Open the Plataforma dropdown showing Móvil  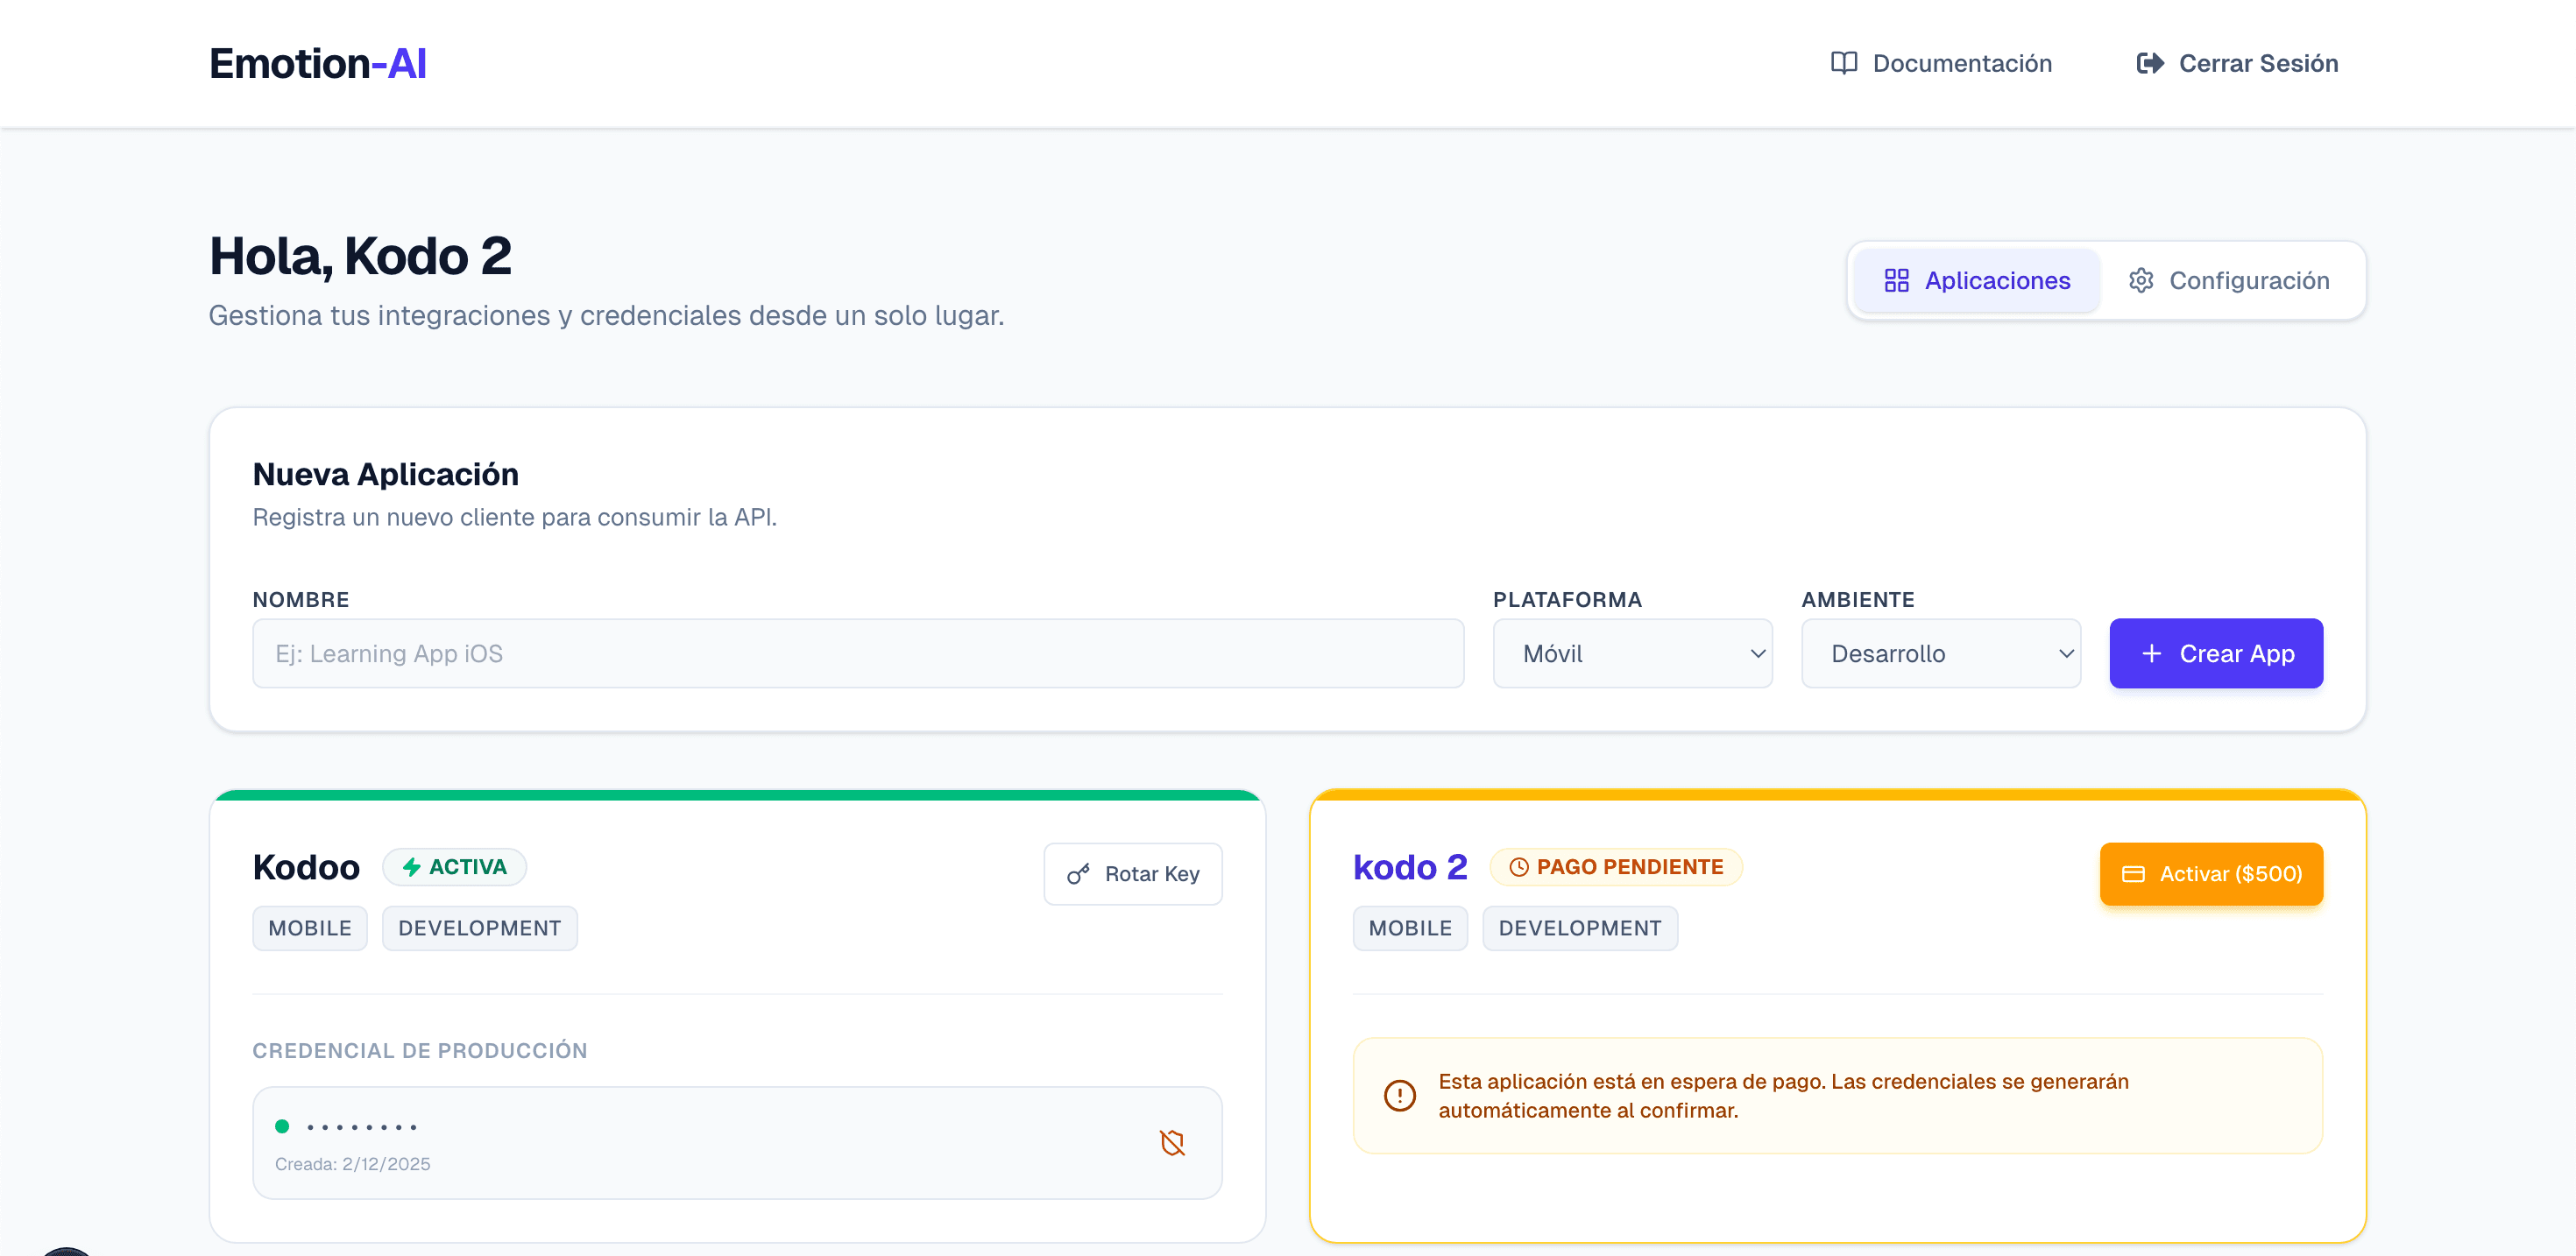coord(1633,653)
